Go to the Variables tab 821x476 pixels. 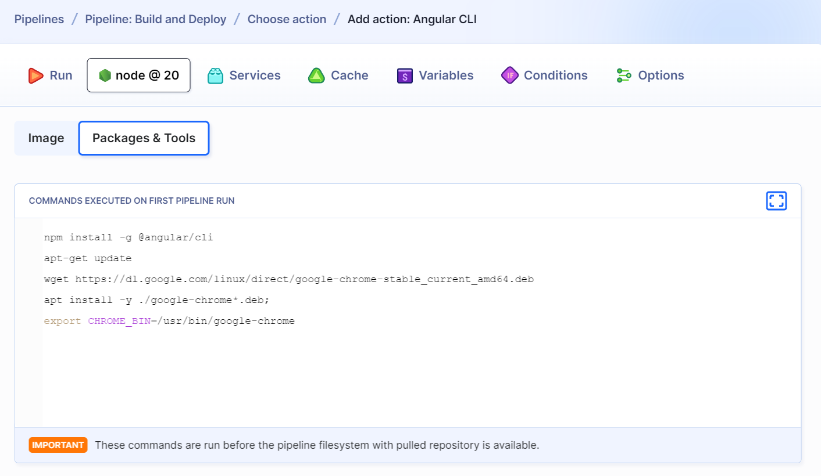(x=436, y=75)
